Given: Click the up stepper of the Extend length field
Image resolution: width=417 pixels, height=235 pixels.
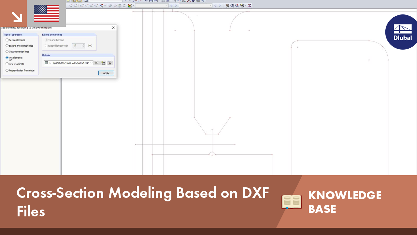Looking at the screenshot, I should point(82,45).
